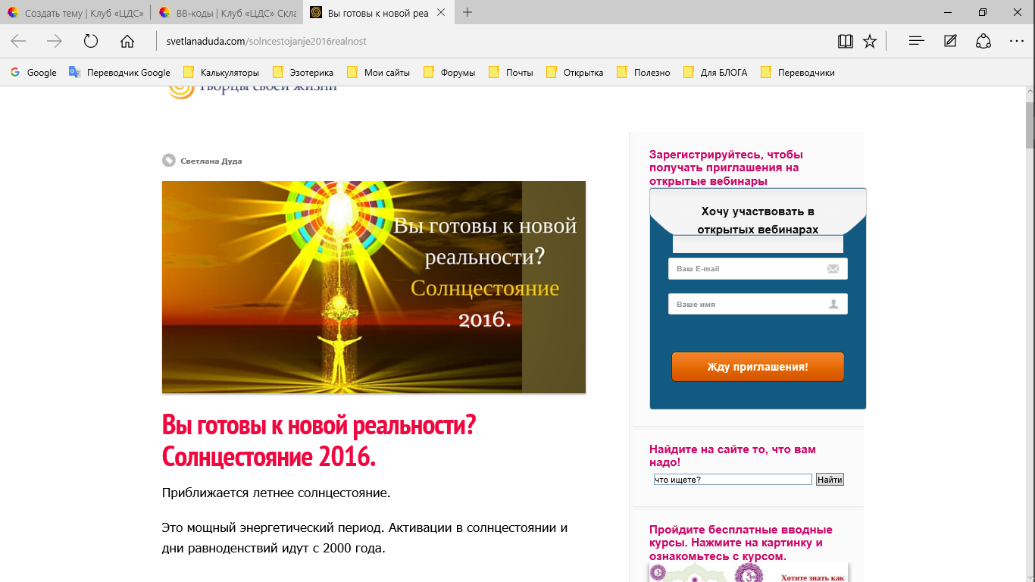Expand the Переводчики favorites folder
The width and height of the screenshot is (1035, 582).
point(797,73)
